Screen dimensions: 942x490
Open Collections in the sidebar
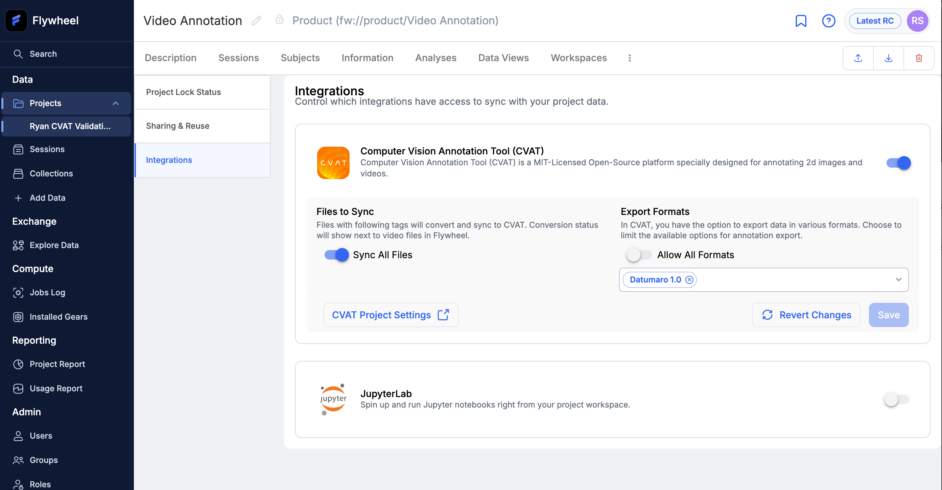[51, 174]
